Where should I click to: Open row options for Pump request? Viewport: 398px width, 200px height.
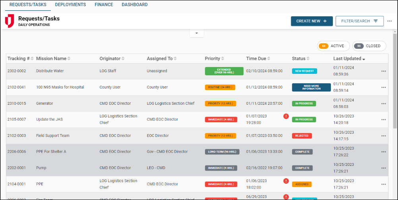(383, 168)
